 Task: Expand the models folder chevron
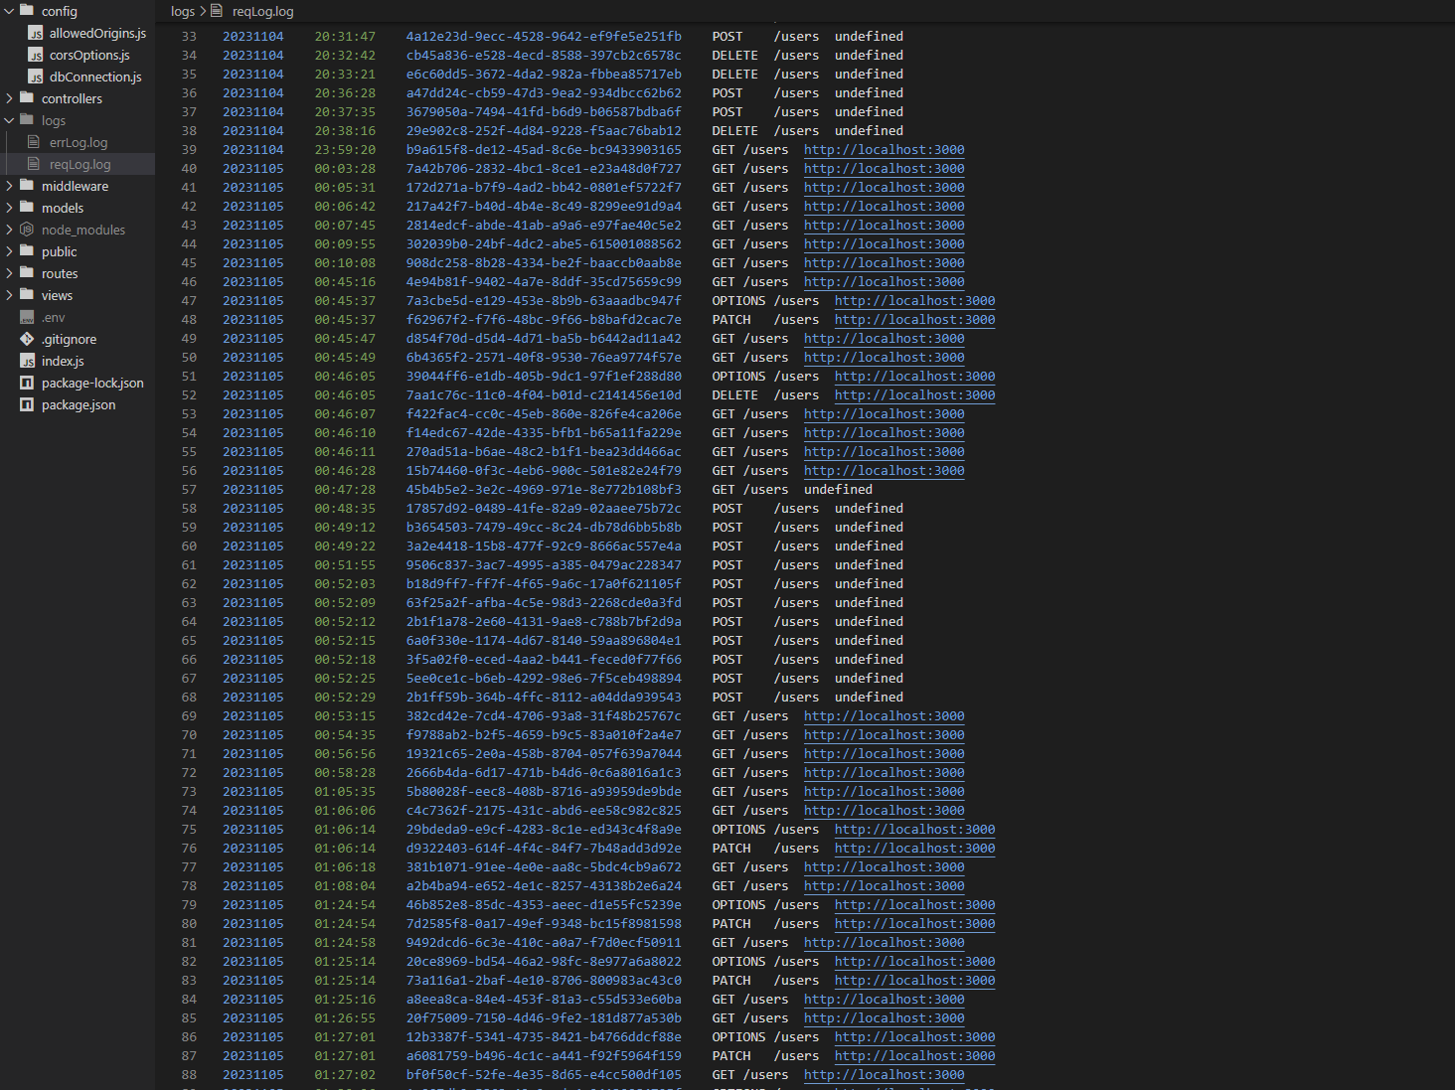[x=9, y=208]
